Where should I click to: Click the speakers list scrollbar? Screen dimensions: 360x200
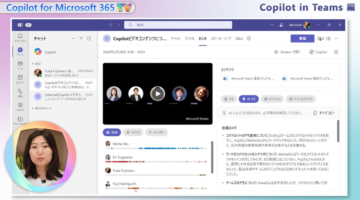(212, 157)
